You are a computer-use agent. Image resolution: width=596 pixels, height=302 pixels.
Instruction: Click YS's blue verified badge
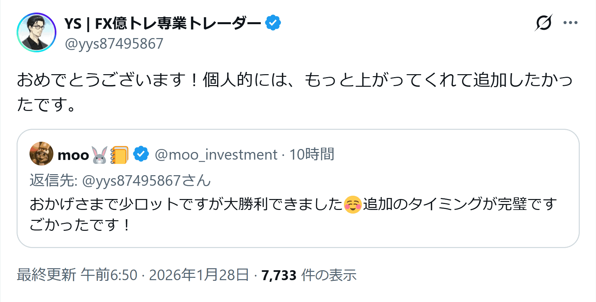tap(273, 23)
